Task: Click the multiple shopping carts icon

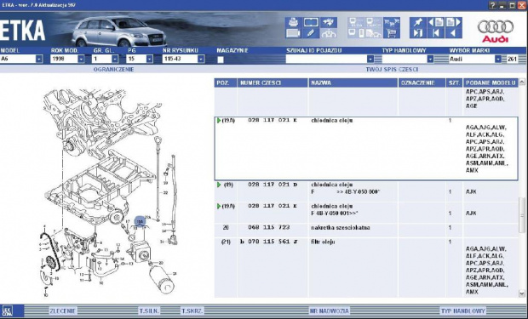Action: click(392, 23)
